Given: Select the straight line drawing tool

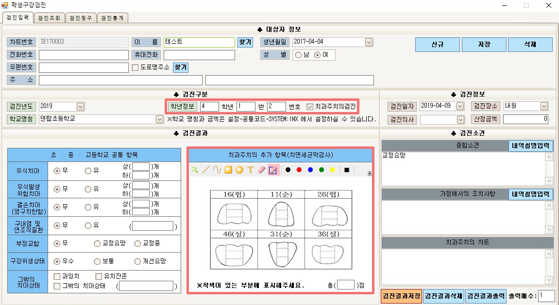Looking at the screenshot, I should pyautogui.click(x=206, y=170).
